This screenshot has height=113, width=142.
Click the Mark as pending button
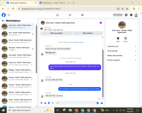(x=56, y=33)
